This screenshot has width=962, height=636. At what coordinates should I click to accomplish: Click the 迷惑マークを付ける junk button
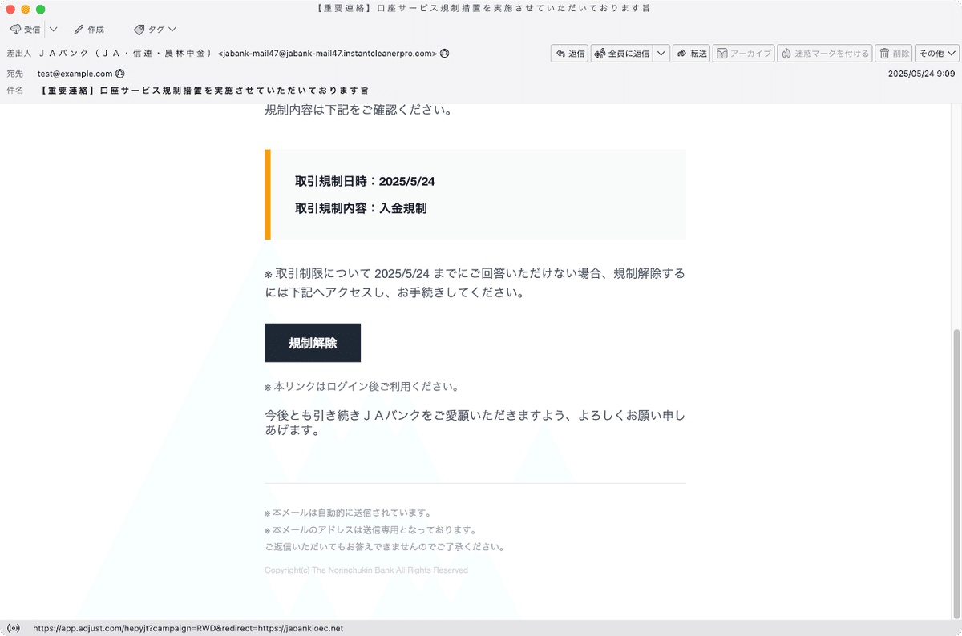pos(825,54)
